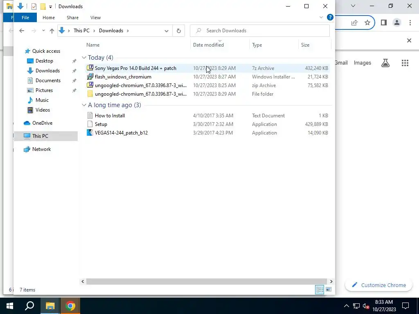This screenshot has width=419, height=314.
Task: Sort files by Size column header
Action: (x=305, y=45)
